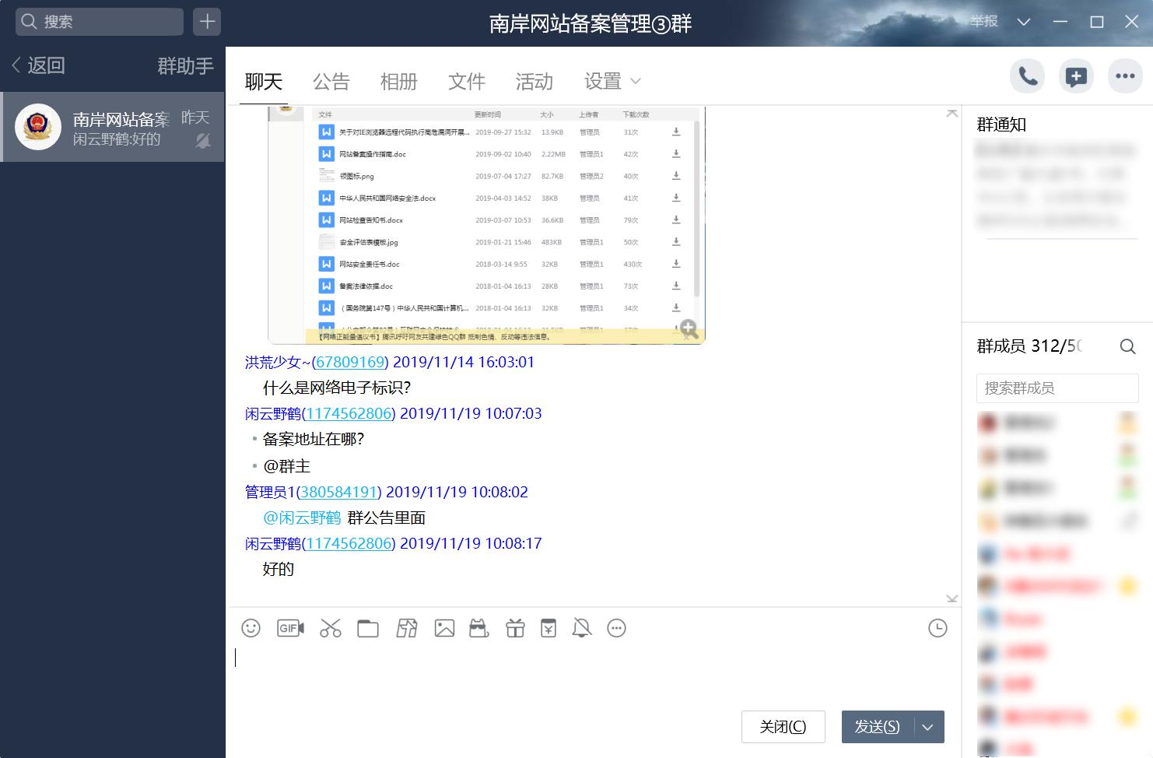Click the muted bell on 南岸网站备案 conversation
Screen dimensions: 1153x758
tap(202, 141)
